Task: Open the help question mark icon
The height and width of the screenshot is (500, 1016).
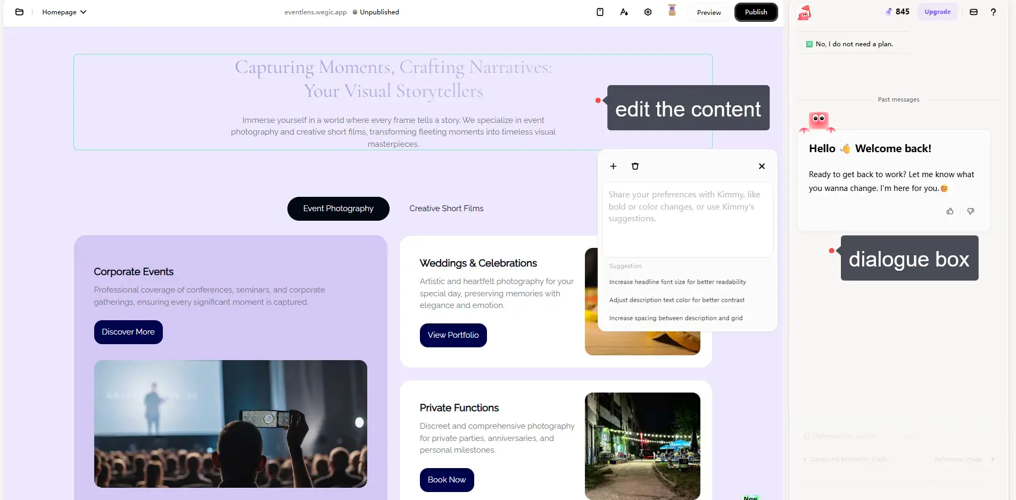Action: coord(993,12)
